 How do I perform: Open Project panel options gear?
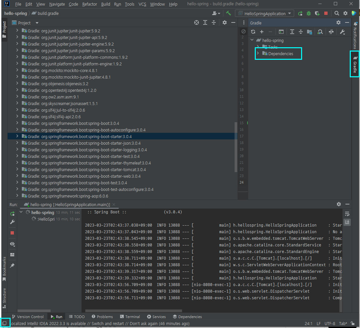(x=225, y=22)
